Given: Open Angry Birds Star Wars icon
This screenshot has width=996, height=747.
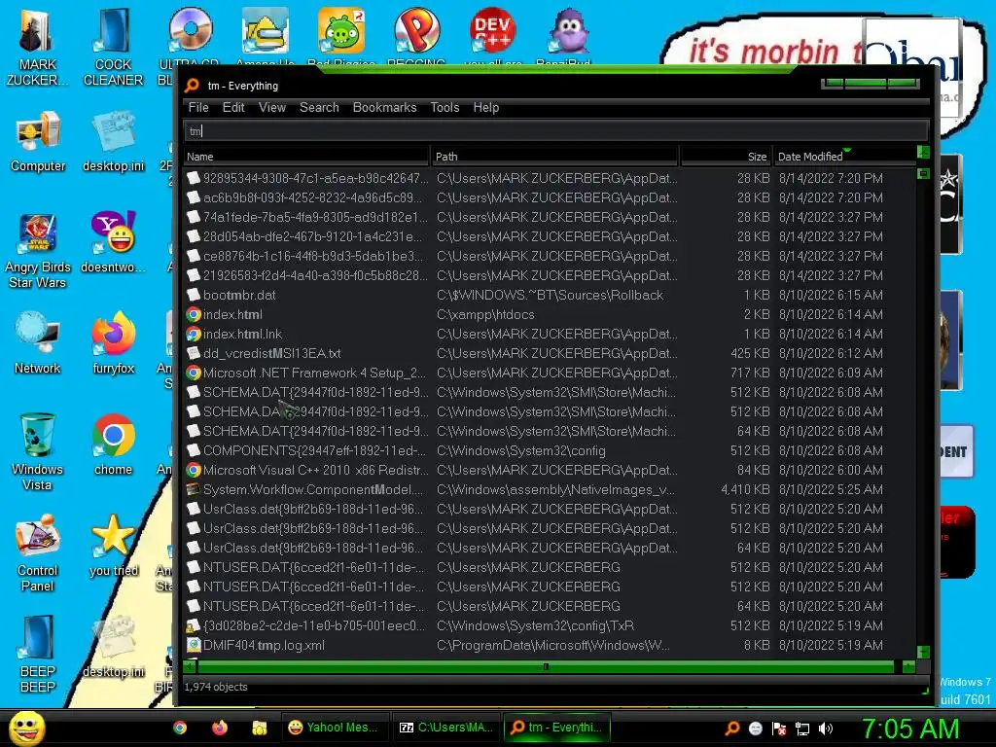Looking at the screenshot, I should (37, 252).
